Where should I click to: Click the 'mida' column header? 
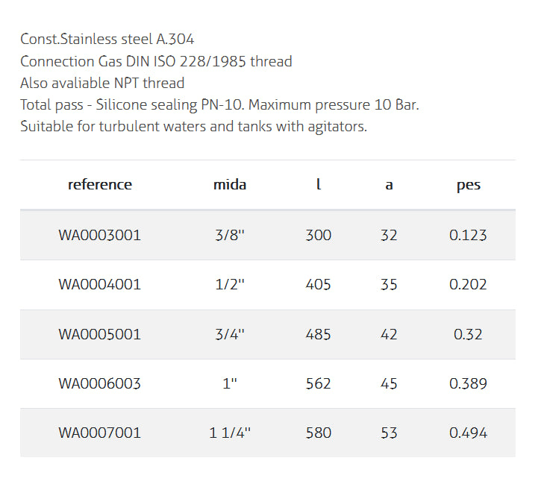coord(229,185)
